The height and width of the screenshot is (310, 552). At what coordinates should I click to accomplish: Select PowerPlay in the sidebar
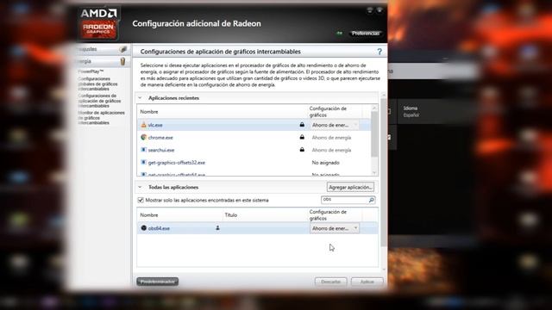tap(91, 71)
